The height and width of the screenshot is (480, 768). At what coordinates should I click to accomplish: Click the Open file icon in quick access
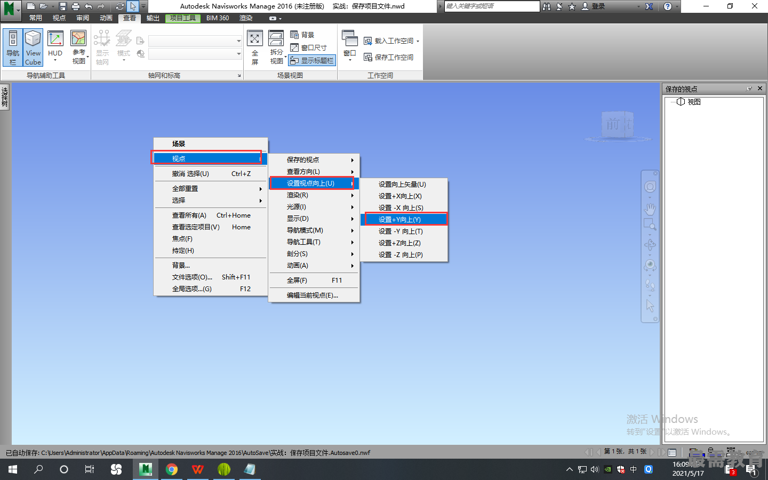(x=44, y=6)
